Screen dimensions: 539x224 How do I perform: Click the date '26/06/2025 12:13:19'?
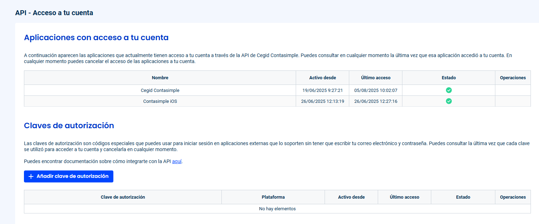(322, 101)
